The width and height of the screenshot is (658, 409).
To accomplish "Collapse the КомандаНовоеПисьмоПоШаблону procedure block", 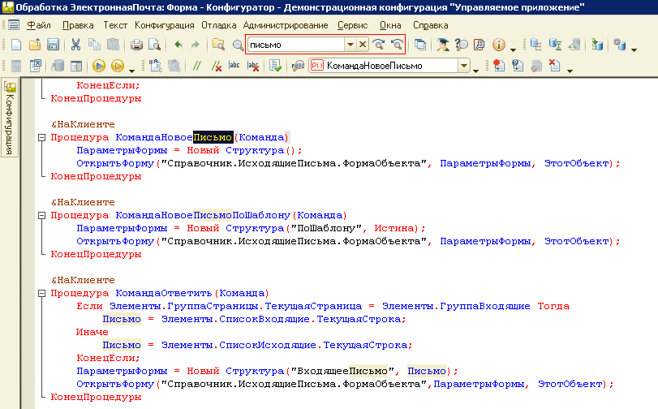I will click(42, 216).
